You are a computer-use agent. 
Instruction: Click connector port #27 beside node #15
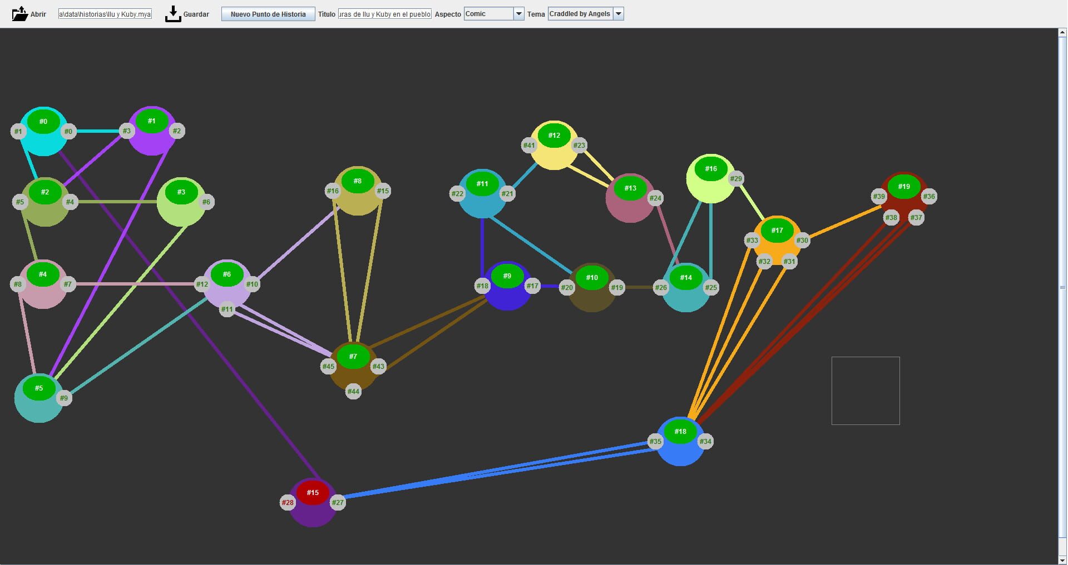338,502
